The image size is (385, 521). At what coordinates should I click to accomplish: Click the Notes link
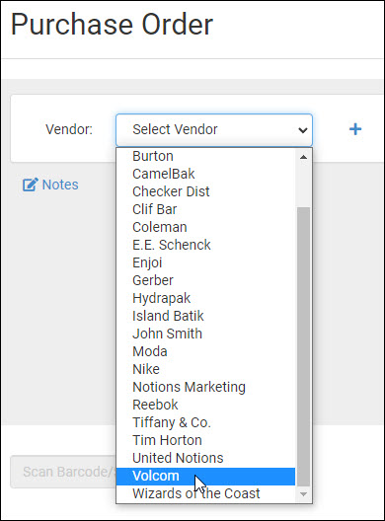point(60,185)
